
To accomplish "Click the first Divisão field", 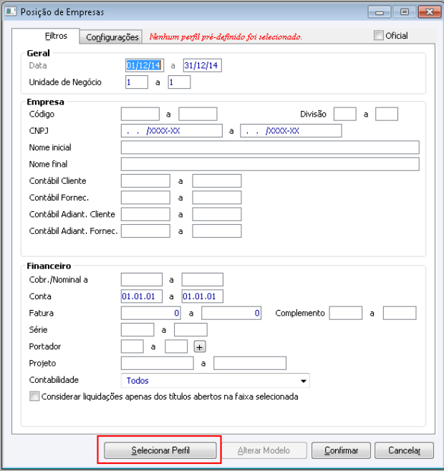I will [x=345, y=114].
